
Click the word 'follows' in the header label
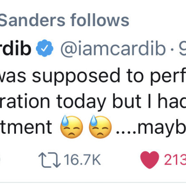(x=100, y=20)
